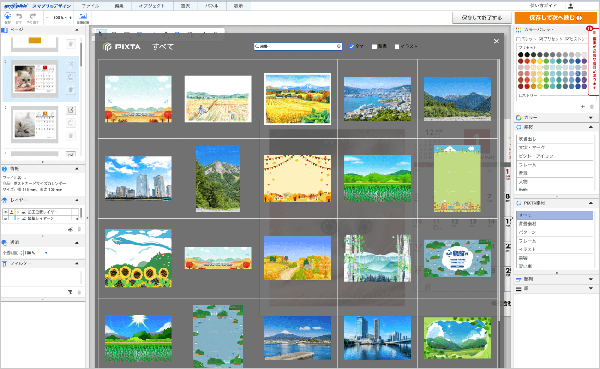Viewport: 600px width, 369px height.
Task: Check the 全て filter checkbox
Action: click(x=352, y=47)
